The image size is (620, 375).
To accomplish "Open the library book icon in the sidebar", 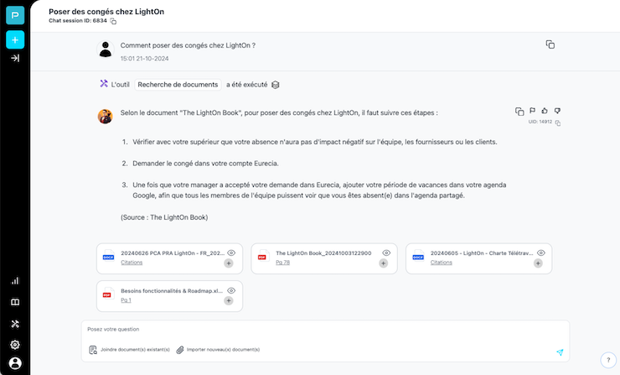I will [15, 302].
